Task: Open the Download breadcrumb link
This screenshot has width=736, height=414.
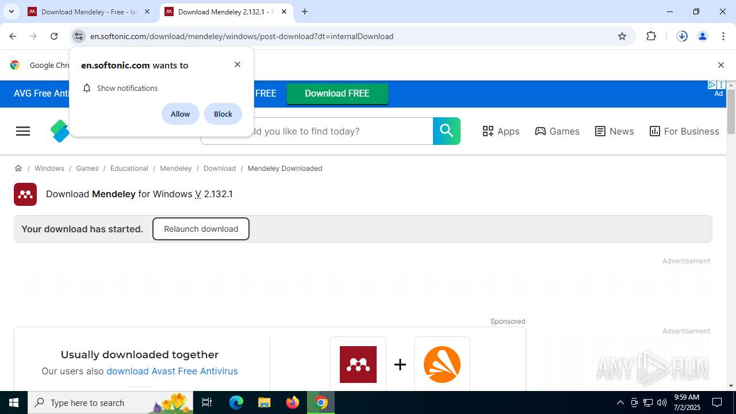Action: [x=220, y=168]
